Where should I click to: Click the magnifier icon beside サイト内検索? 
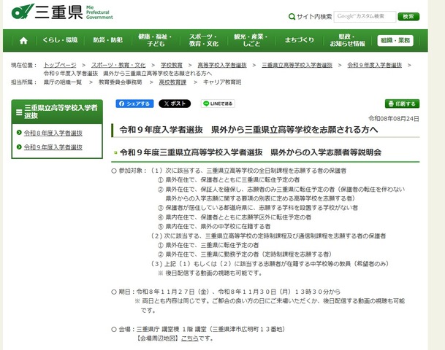click(x=292, y=17)
